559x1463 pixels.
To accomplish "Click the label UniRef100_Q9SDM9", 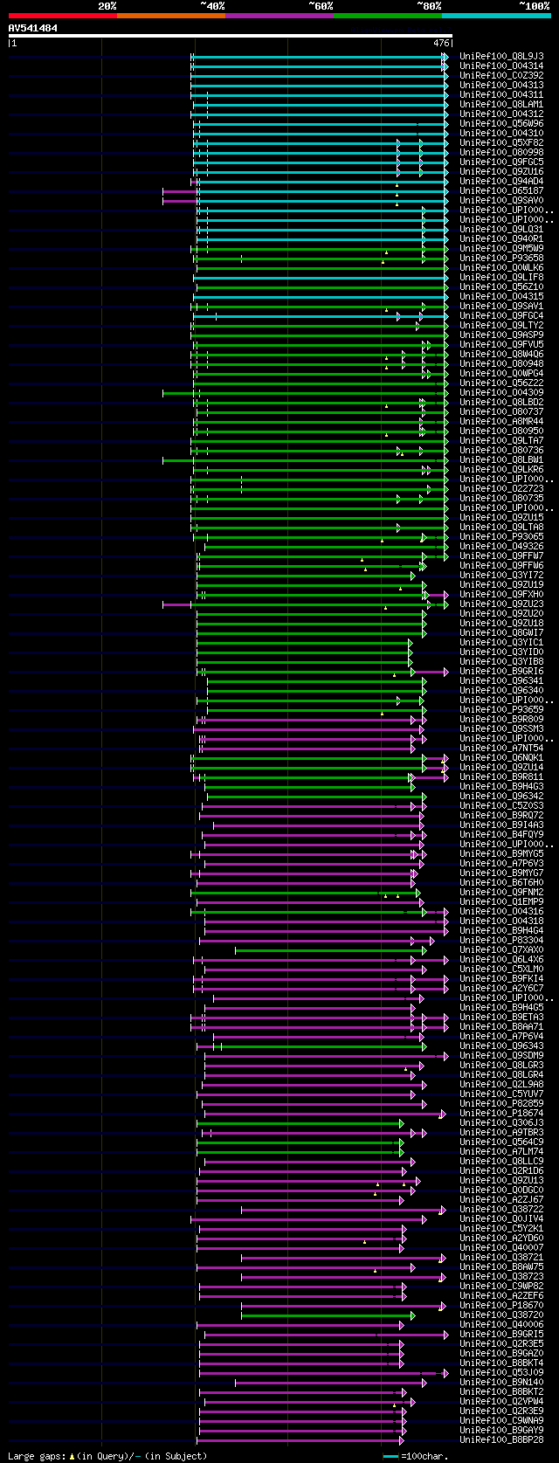I will [501, 1055].
